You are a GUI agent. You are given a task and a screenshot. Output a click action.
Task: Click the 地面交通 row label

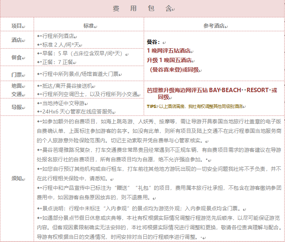tap(17, 89)
